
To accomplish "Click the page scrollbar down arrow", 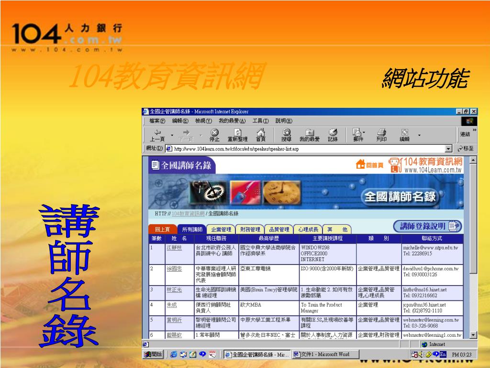I will (473, 335).
